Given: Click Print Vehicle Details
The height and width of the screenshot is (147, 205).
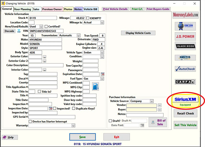Looking at the screenshot, I should [x=115, y=9].
